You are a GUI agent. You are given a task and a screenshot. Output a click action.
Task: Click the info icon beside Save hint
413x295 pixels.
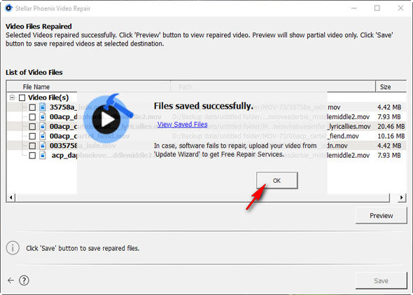point(13,248)
